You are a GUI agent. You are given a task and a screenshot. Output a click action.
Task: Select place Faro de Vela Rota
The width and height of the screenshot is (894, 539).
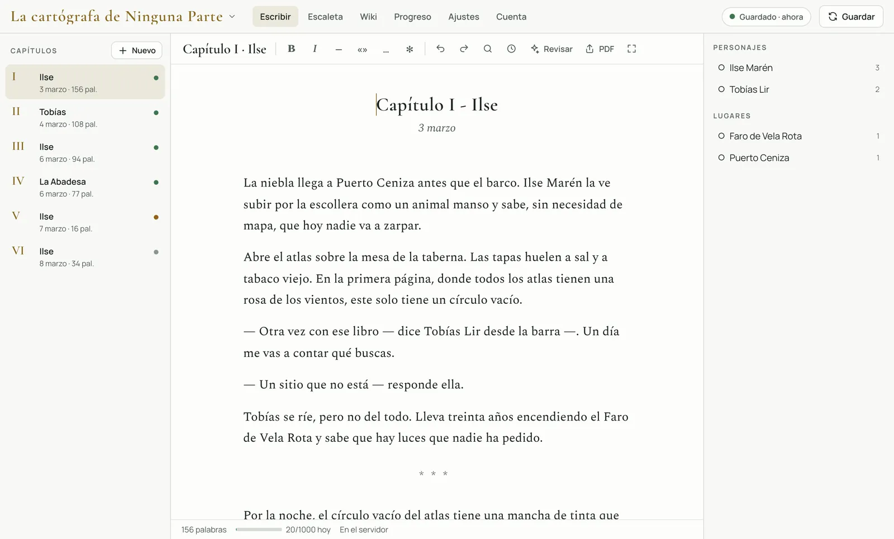799,136
